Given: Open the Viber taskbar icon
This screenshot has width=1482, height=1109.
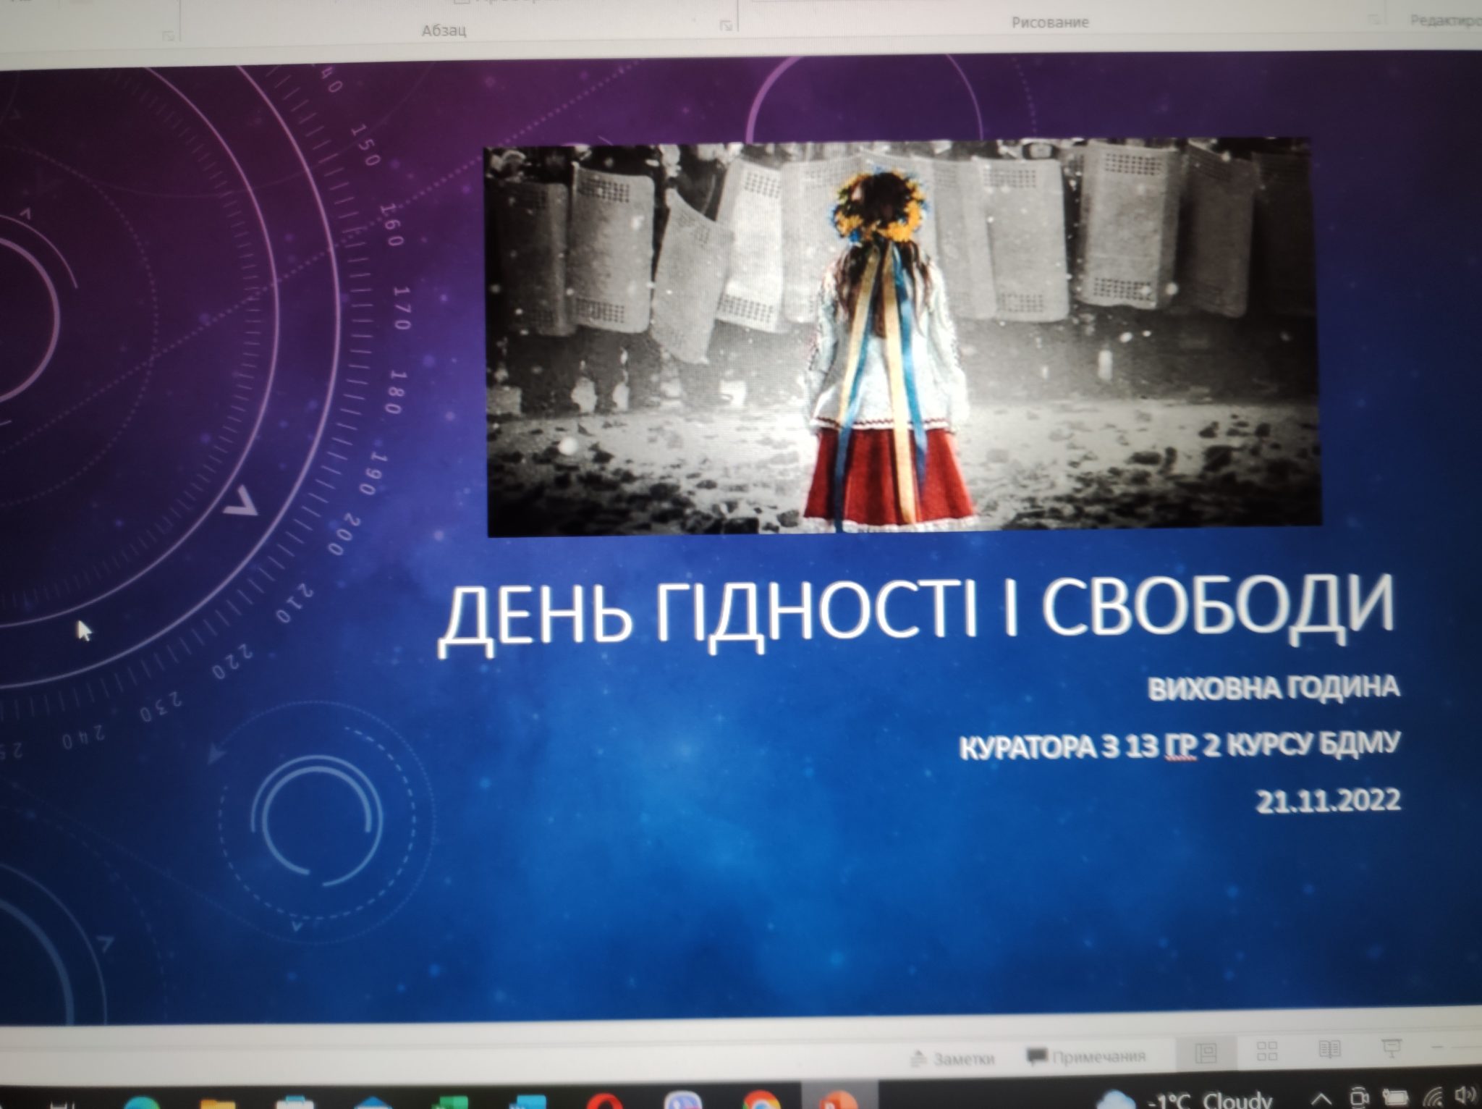Looking at the screenshot, I should point(682,1102).
